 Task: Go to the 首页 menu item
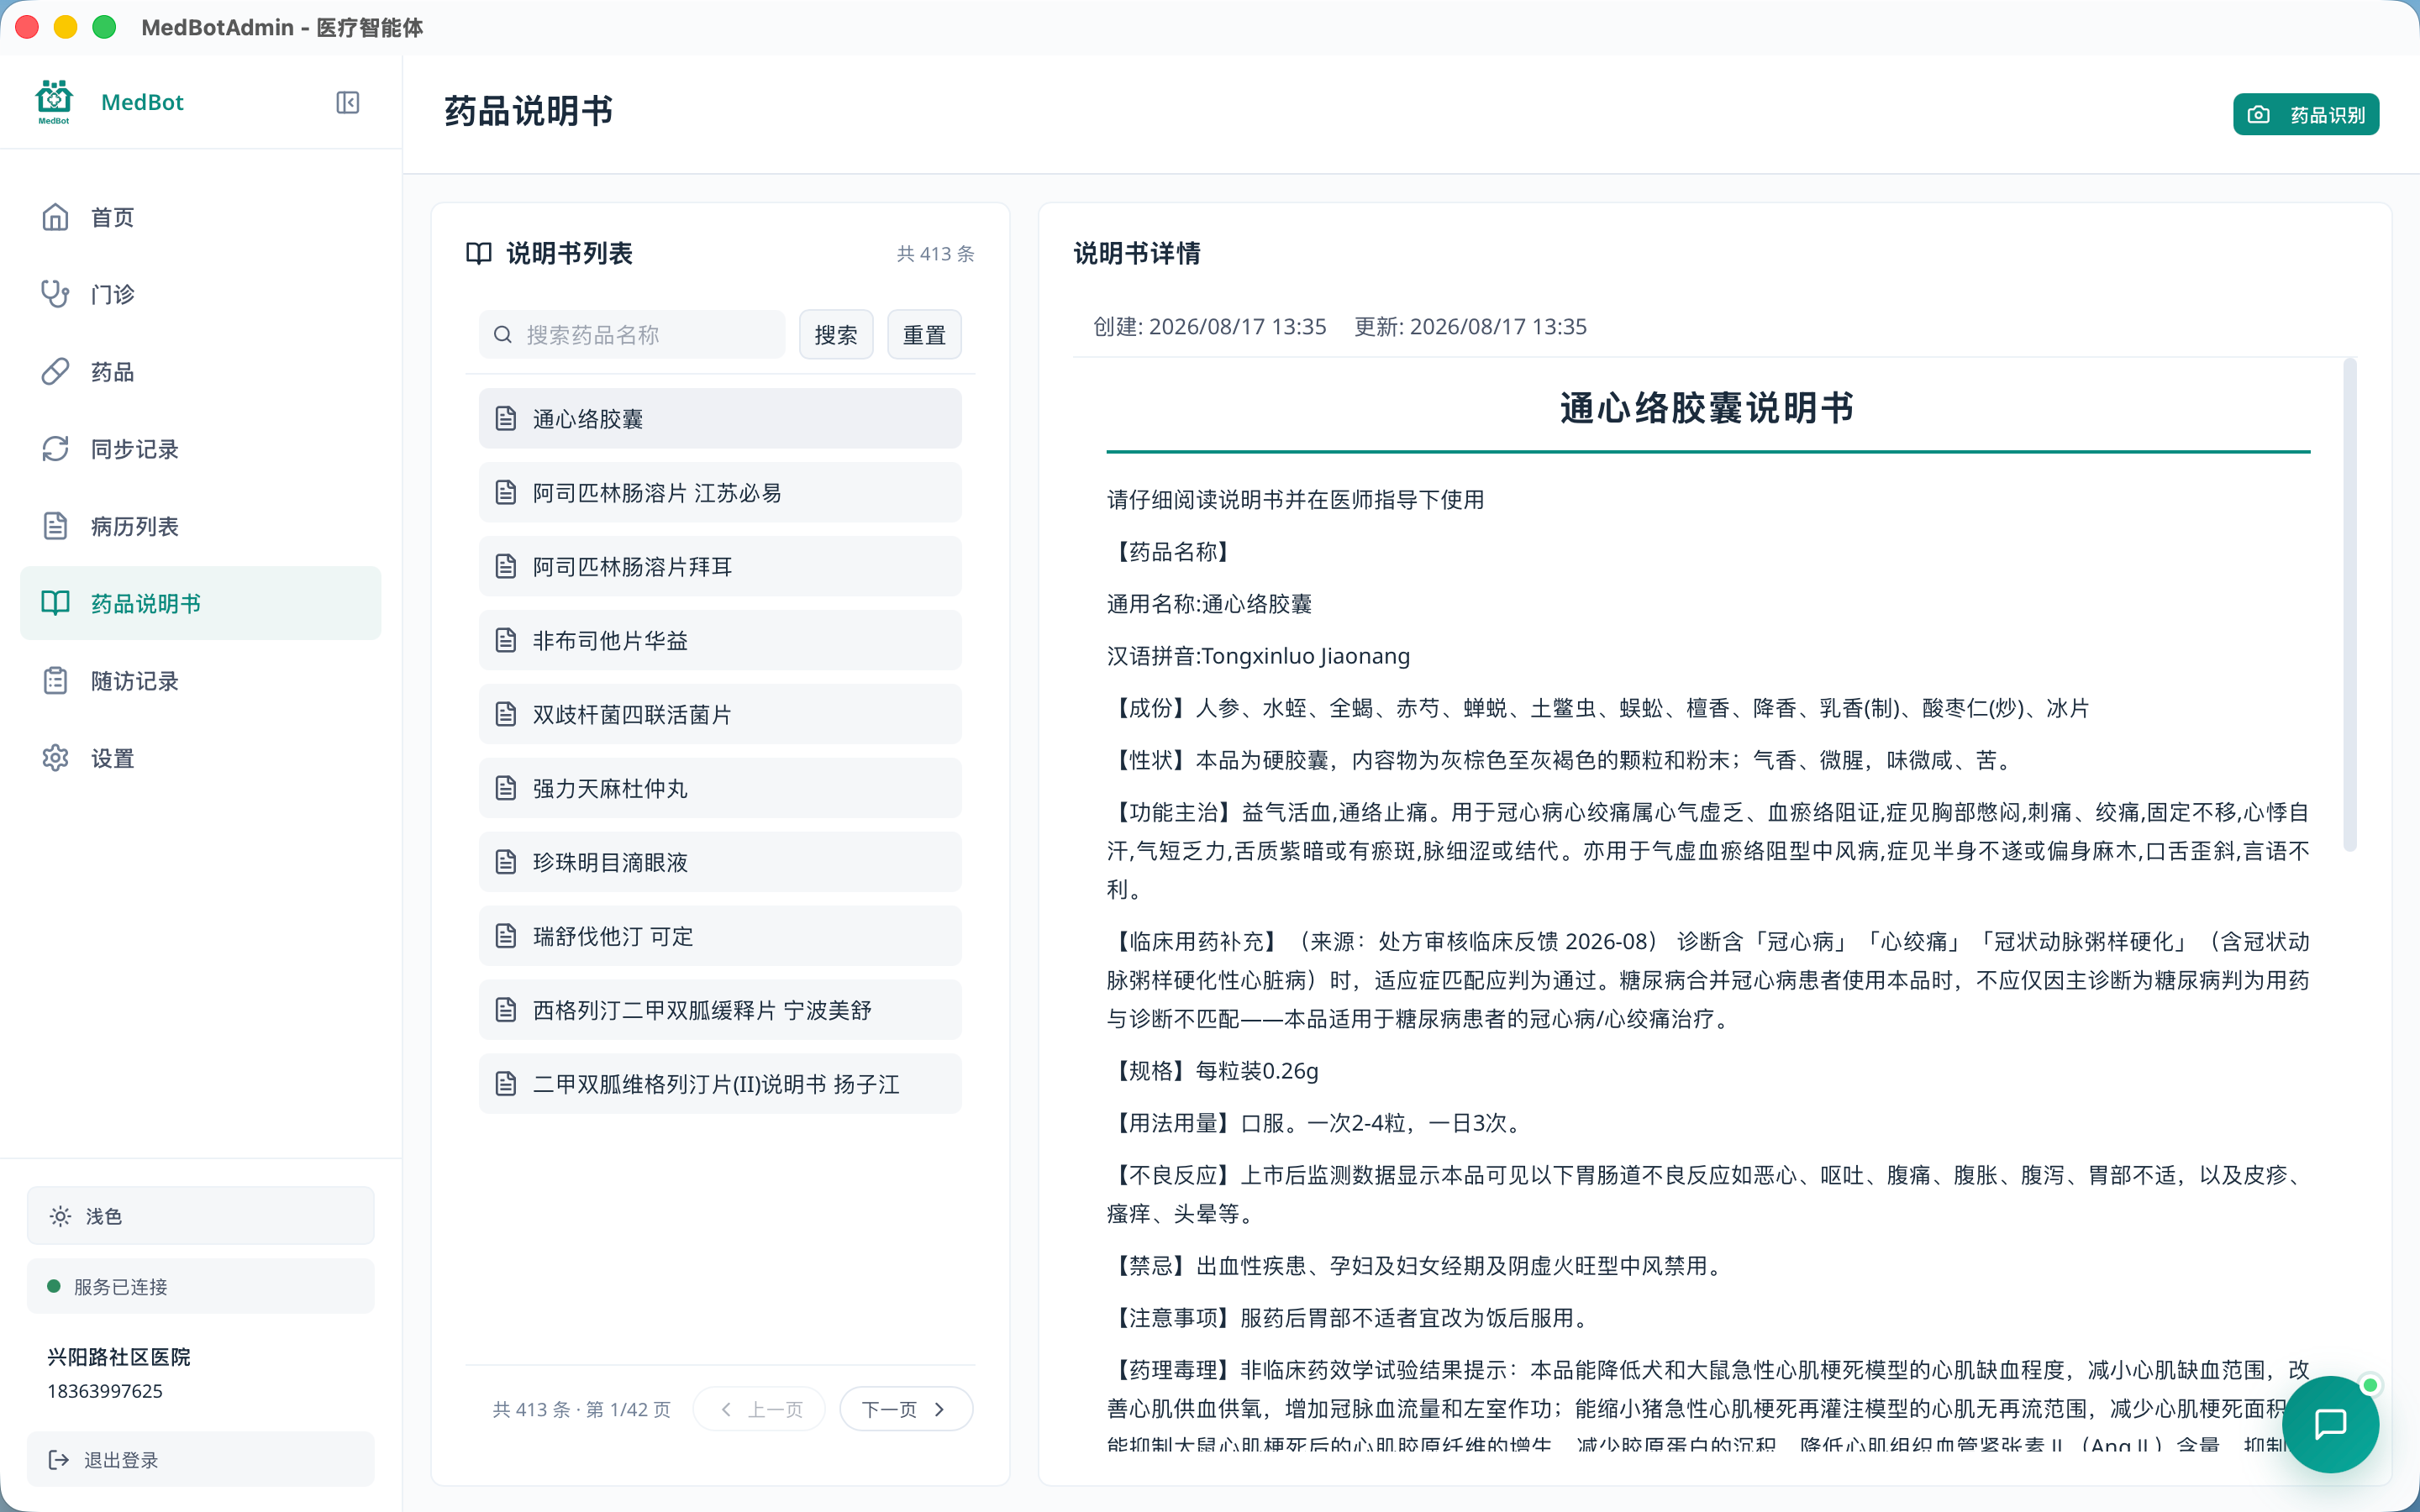201,217
